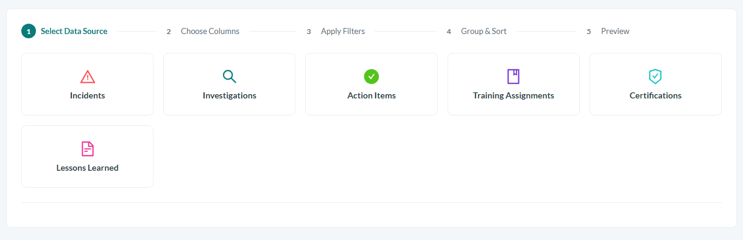743x240 pixels.
Task: Click the magnifier icon for Investigations
Action: 230,77
